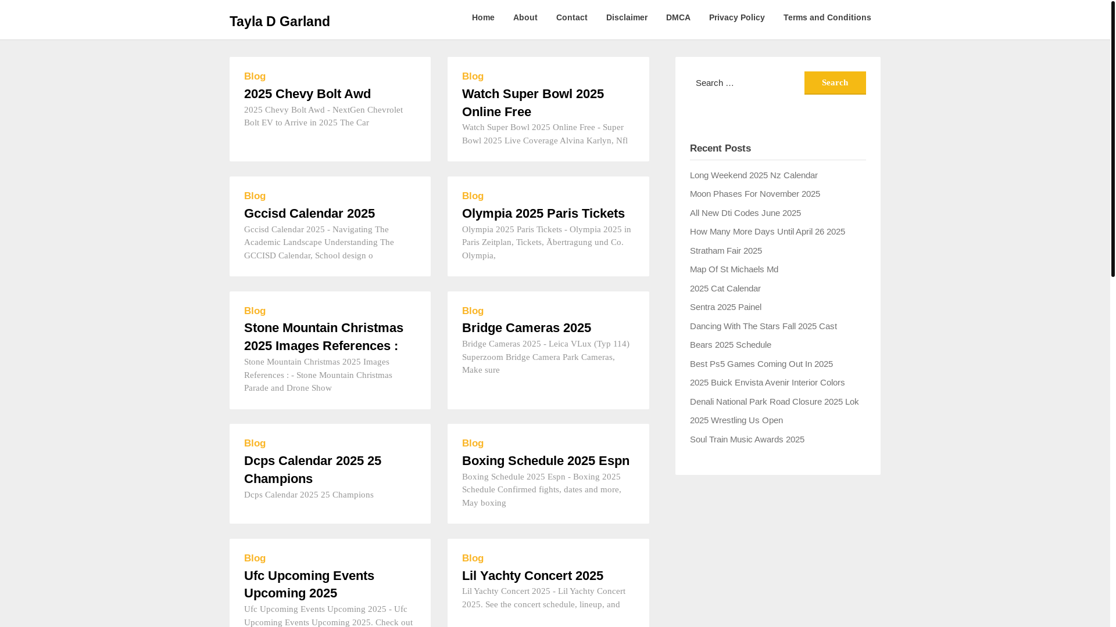
Task: Click Blog category above Lil Yachty Concert 2025
Action: pos(473,558)
